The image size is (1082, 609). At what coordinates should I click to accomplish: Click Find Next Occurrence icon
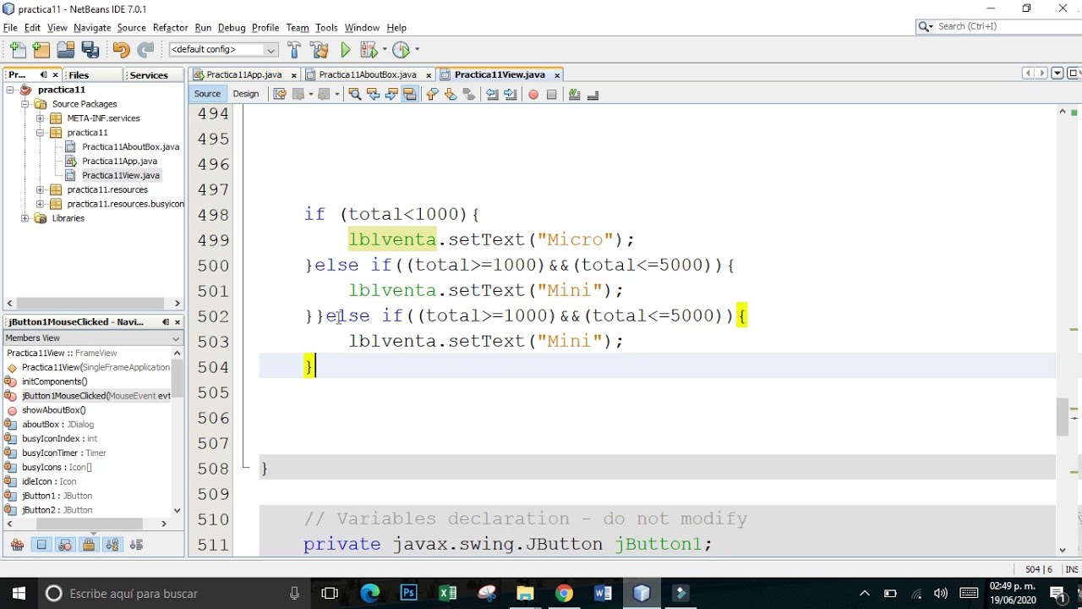pyautogui.click(x=391, y=95)
